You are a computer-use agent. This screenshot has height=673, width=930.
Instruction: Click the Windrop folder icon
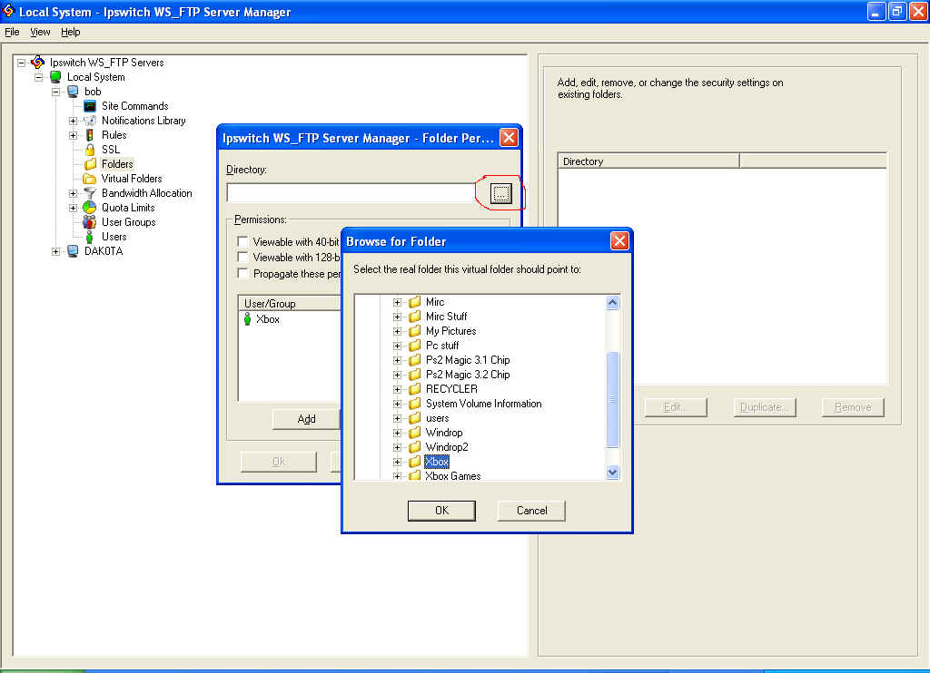[414, 433]
